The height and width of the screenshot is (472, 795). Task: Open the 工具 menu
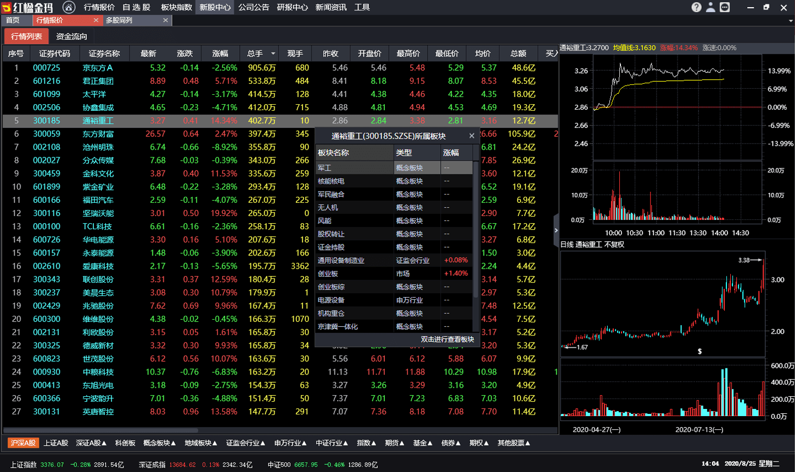(362, 7)
